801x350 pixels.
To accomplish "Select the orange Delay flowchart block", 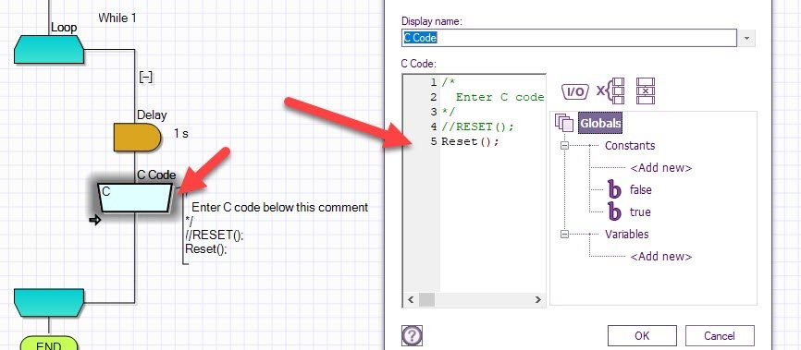I will pyautogui.click(x=137, y=137).
